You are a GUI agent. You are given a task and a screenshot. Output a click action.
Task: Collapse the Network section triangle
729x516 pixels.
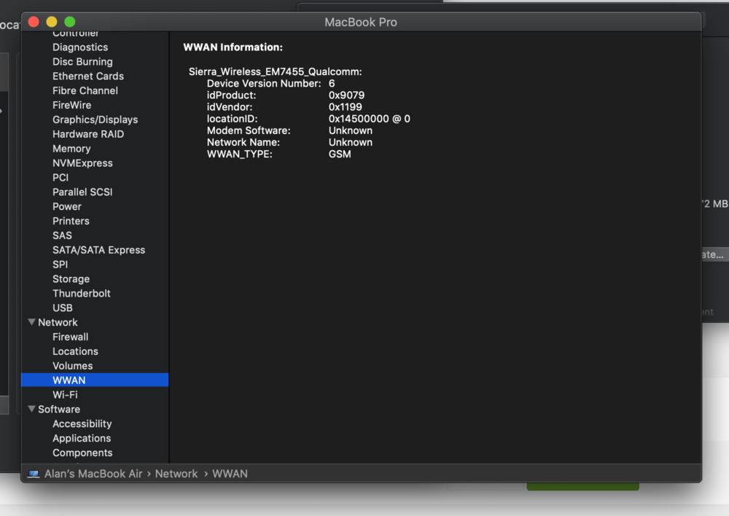tap(31, 322)
